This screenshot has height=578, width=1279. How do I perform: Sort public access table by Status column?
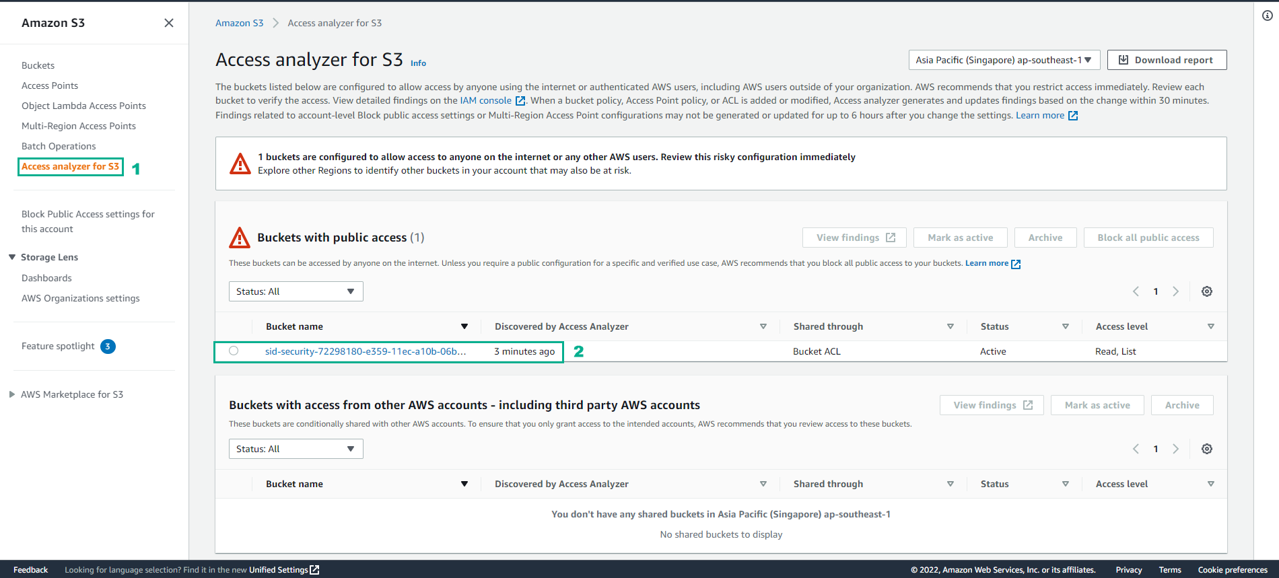click(1066, 326)
